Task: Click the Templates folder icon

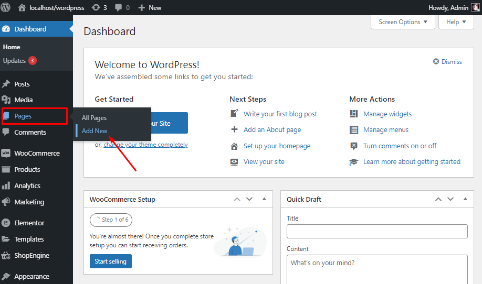Action: click(x=6, y=239)
